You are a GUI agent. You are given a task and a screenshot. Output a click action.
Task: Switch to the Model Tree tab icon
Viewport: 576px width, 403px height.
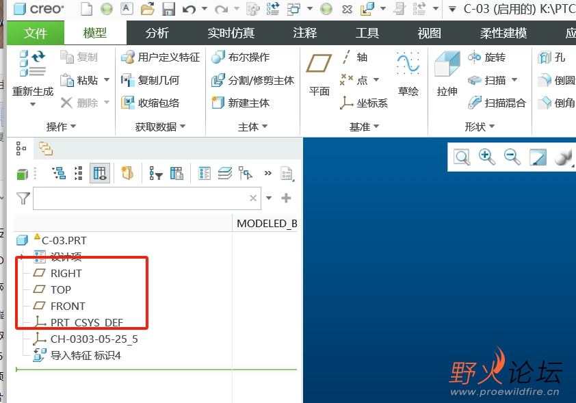pyautogui.click(x=21, y=148)
